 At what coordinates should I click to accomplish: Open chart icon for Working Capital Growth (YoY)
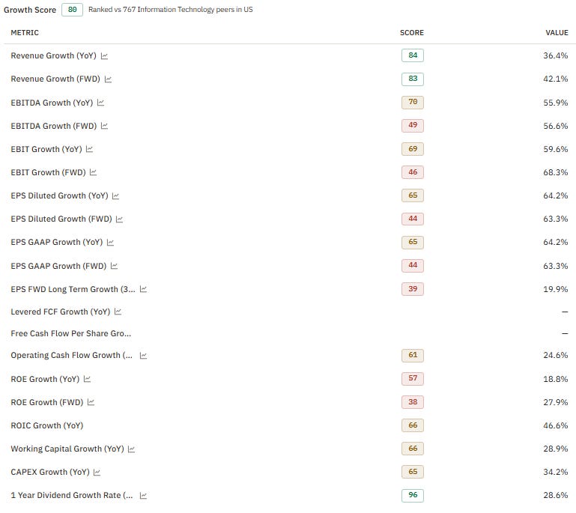[x=132, y=449]
